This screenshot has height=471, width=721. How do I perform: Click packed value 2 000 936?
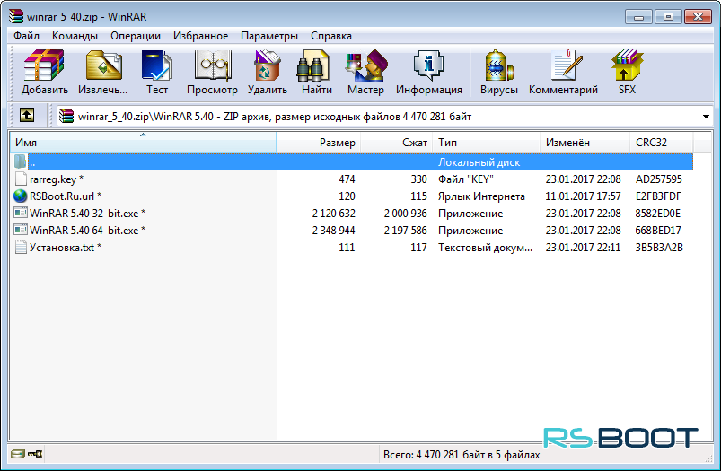click(405, 214)
